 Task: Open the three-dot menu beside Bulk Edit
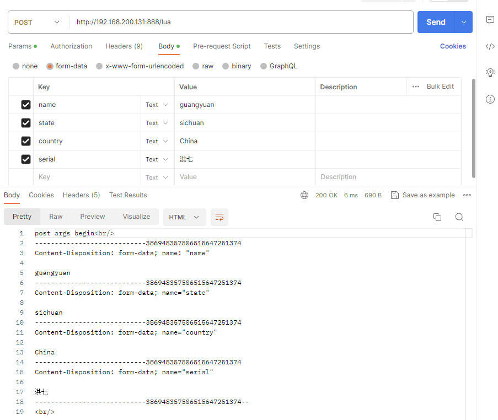coord(416,87)
